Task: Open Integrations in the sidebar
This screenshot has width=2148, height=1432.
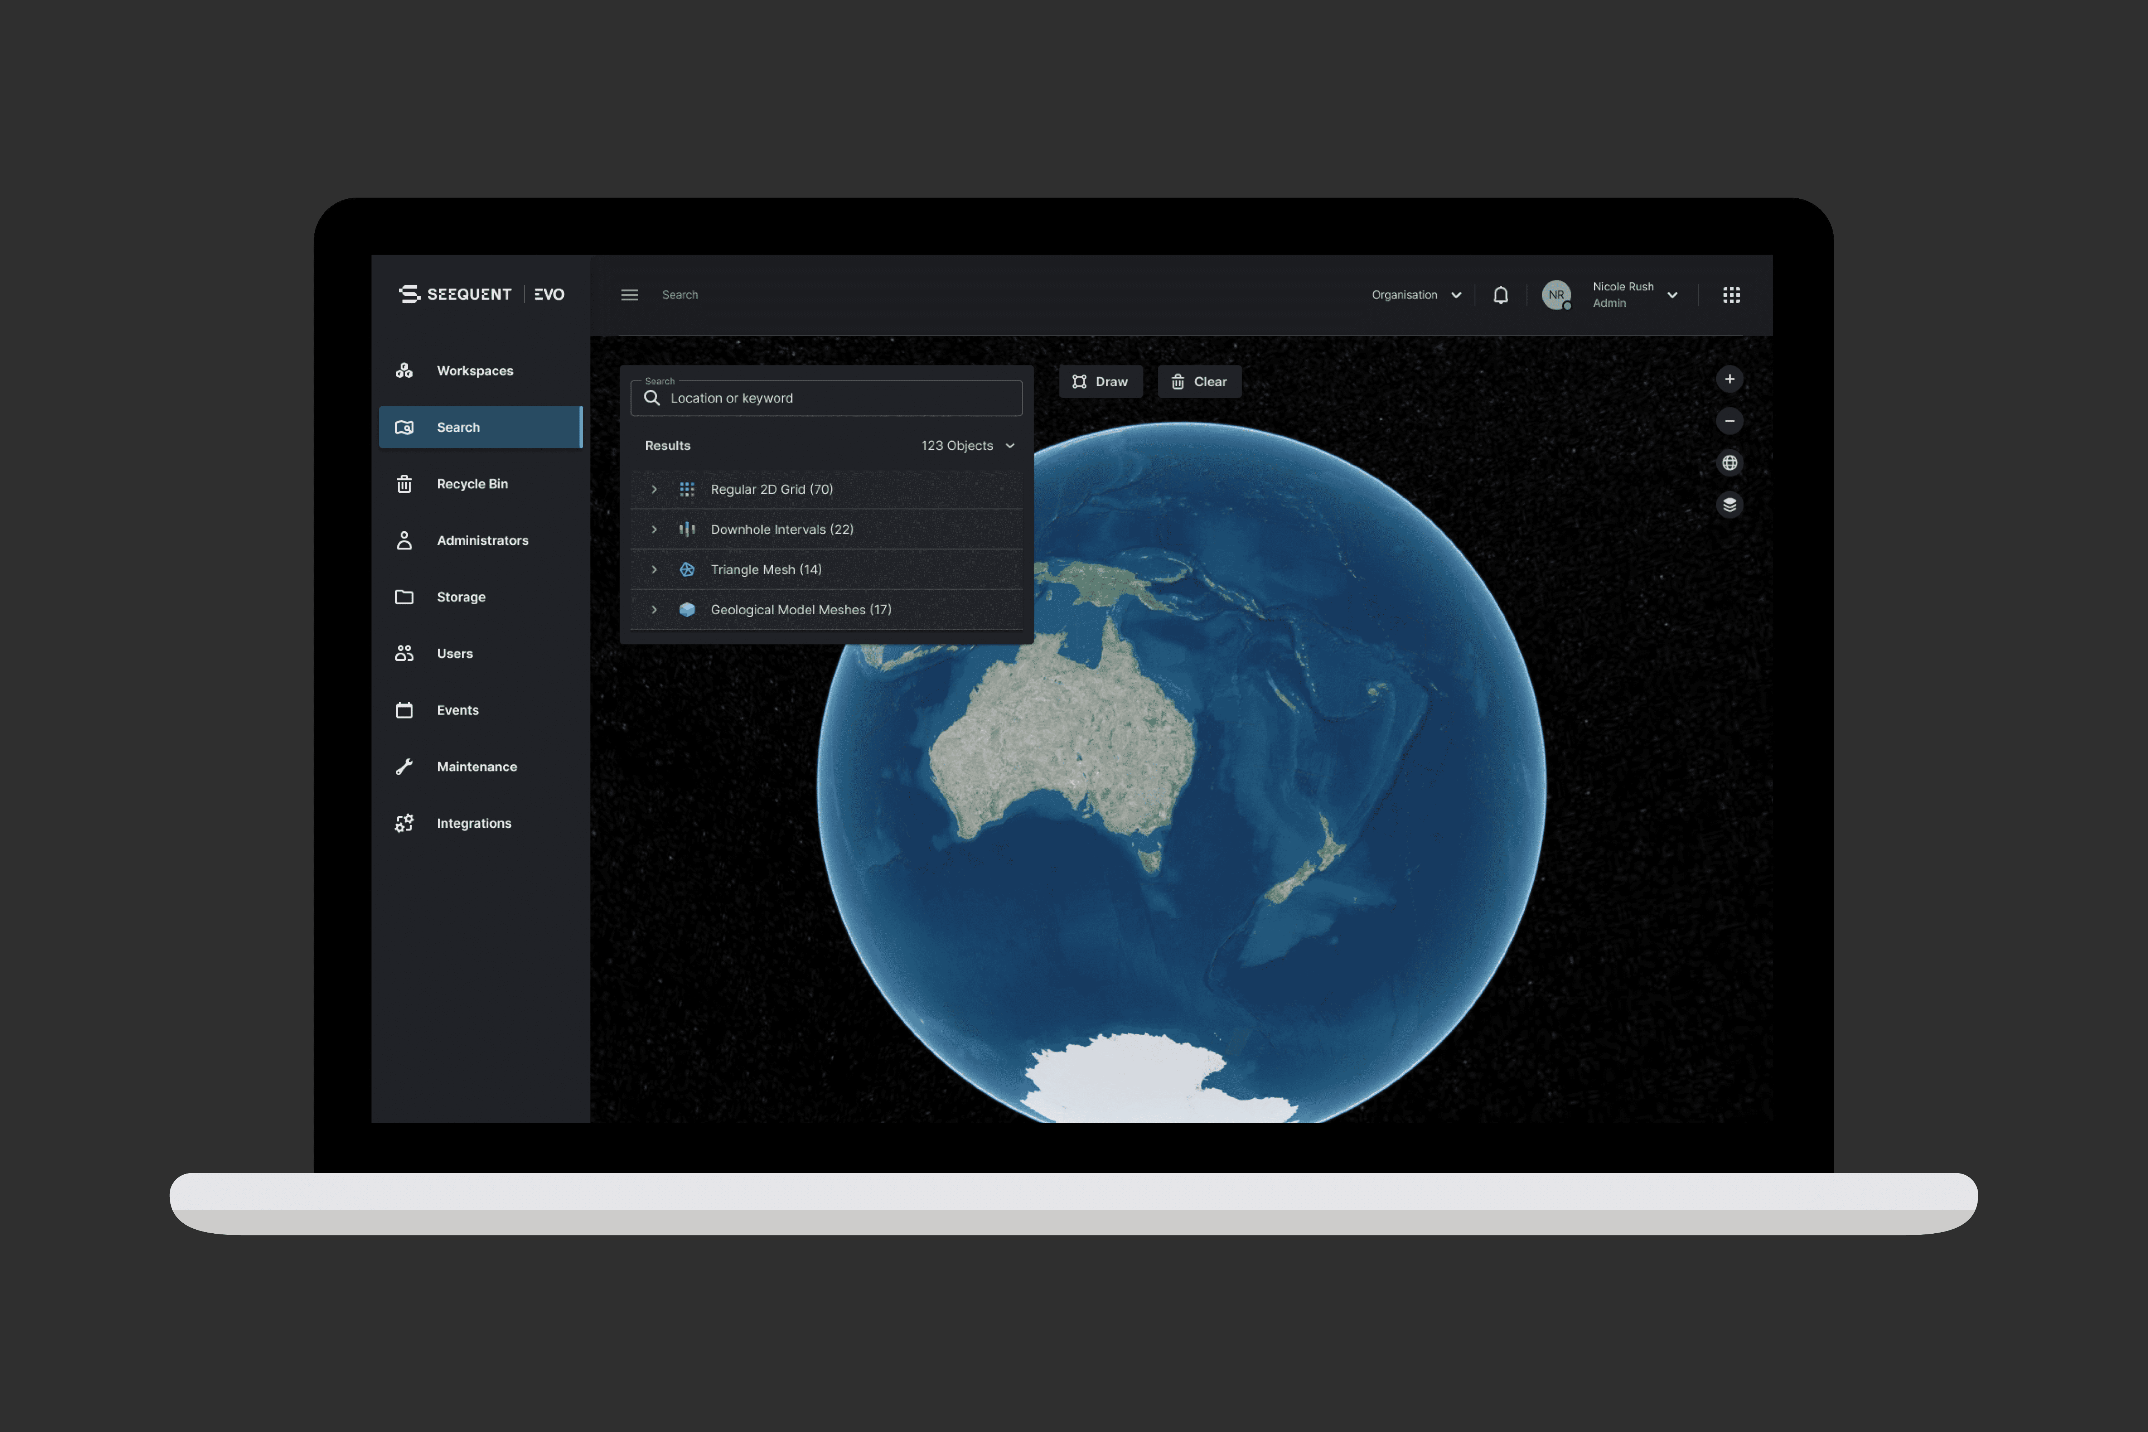Action: coord(480,824)
